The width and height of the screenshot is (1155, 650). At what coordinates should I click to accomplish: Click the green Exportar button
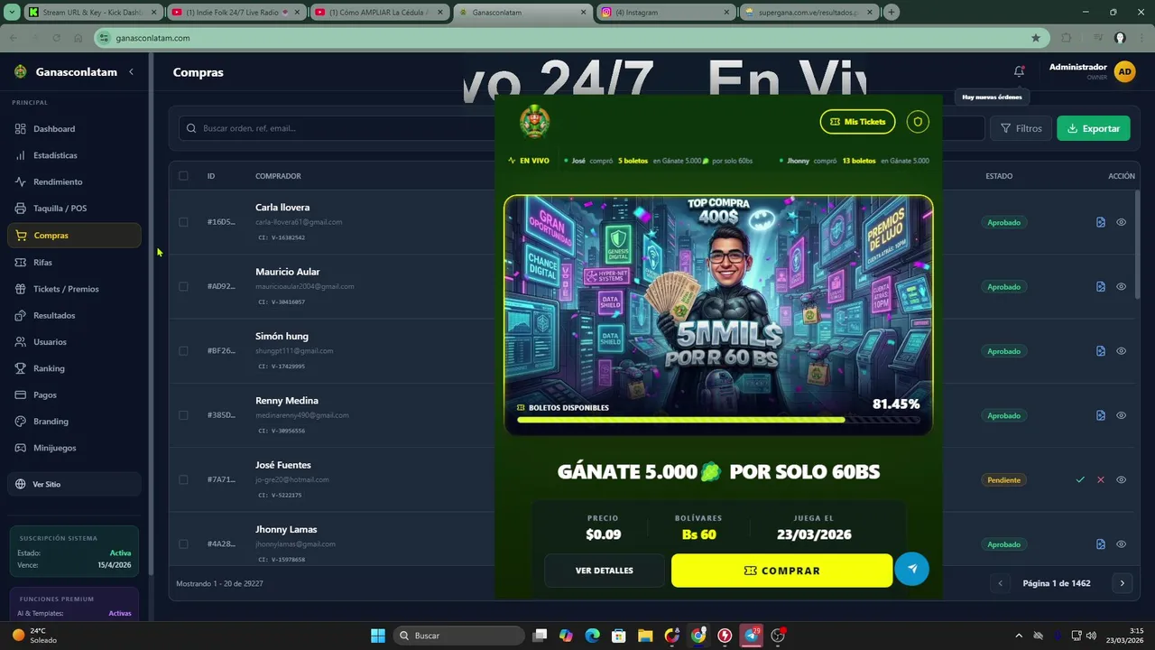coord(1093,128)
